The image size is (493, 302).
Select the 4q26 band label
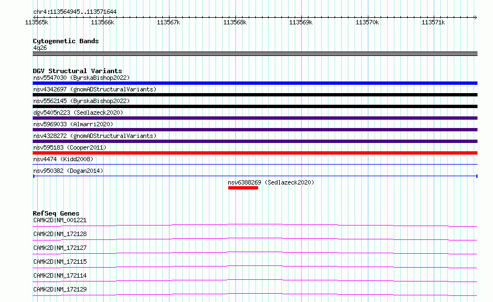[40, 48]
